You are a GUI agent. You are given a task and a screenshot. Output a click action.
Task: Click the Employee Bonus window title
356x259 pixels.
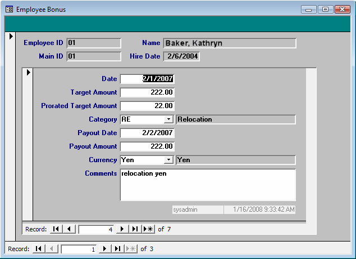[41, 10]
